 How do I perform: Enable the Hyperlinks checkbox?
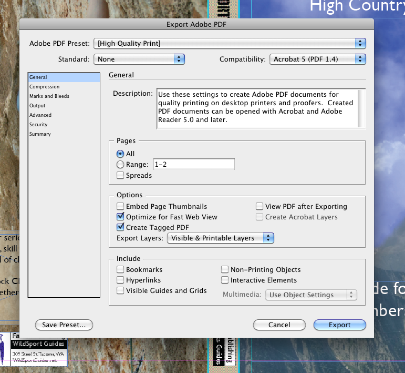120,280
